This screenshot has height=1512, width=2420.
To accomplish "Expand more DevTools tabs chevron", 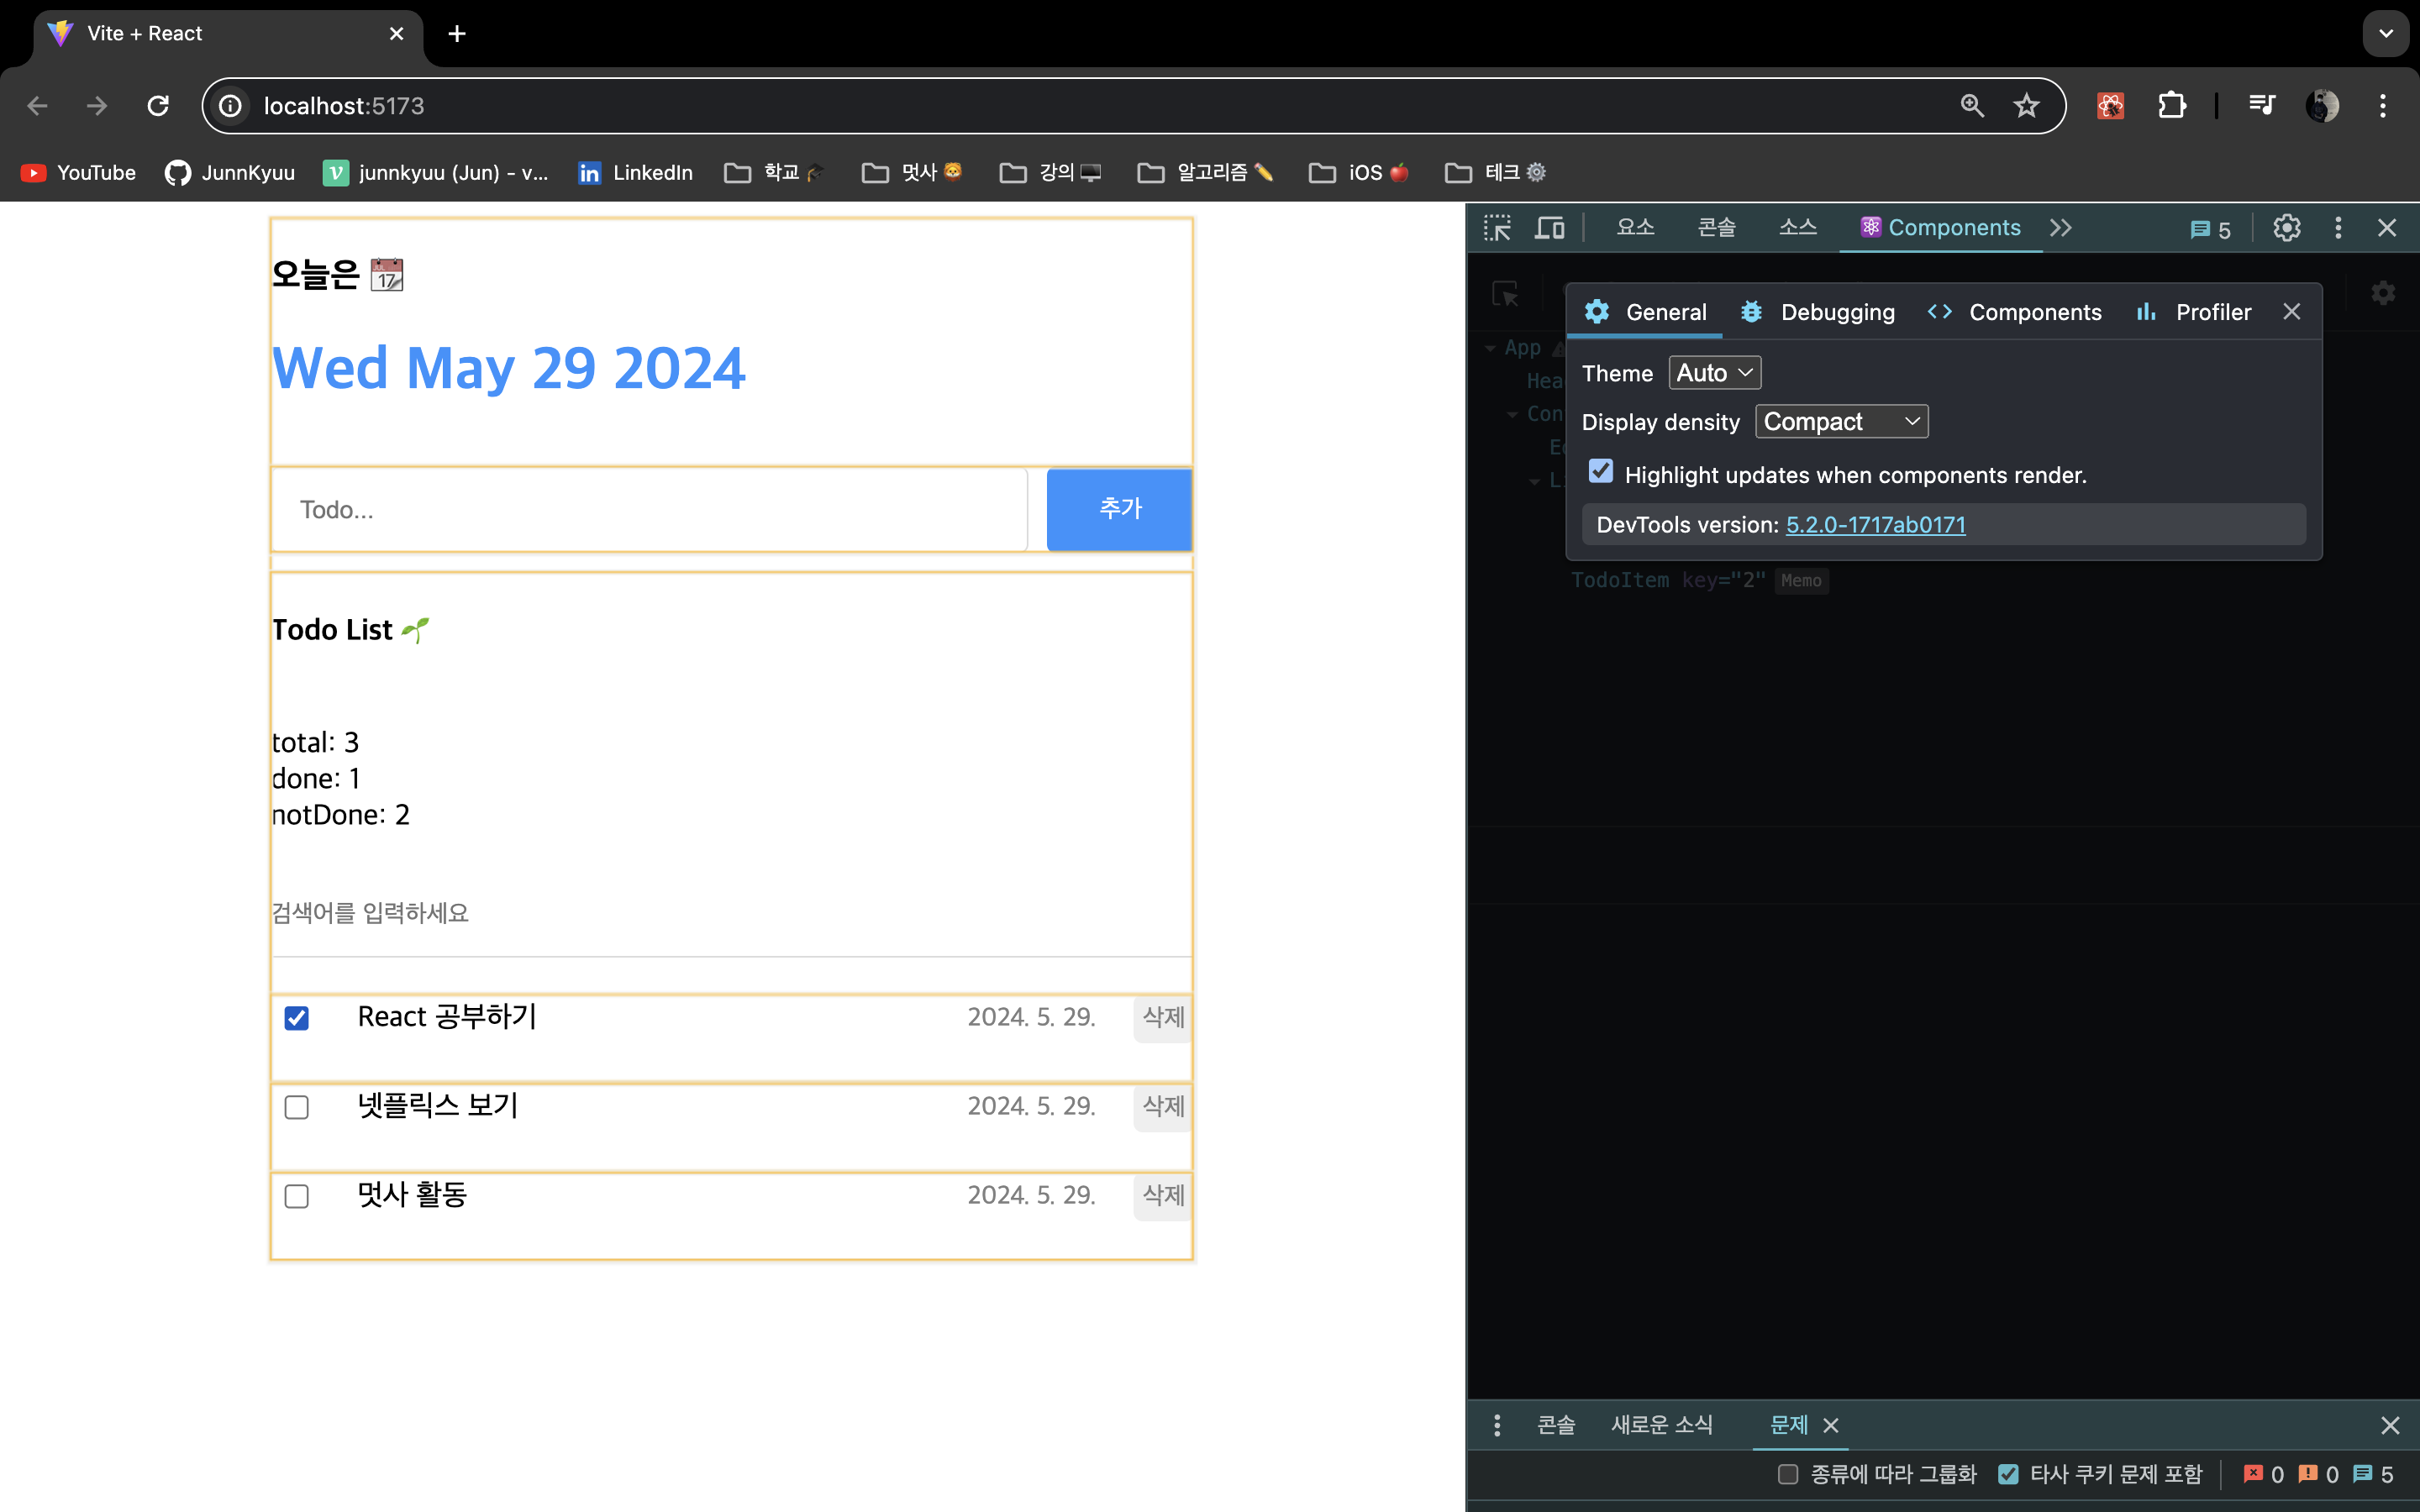I will click(2060, 228).
